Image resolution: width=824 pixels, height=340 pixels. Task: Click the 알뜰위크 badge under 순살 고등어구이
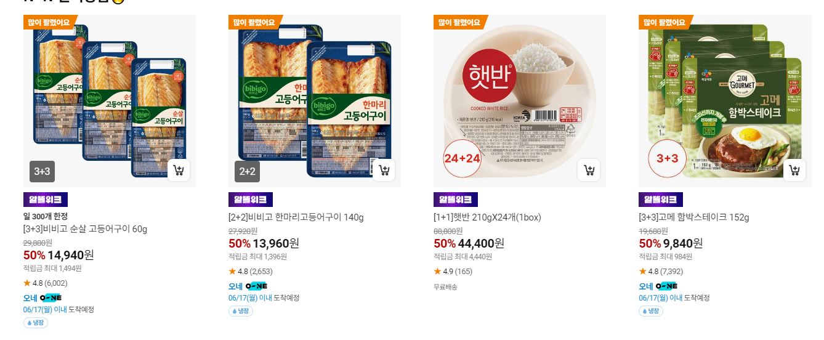coord(46,200)
